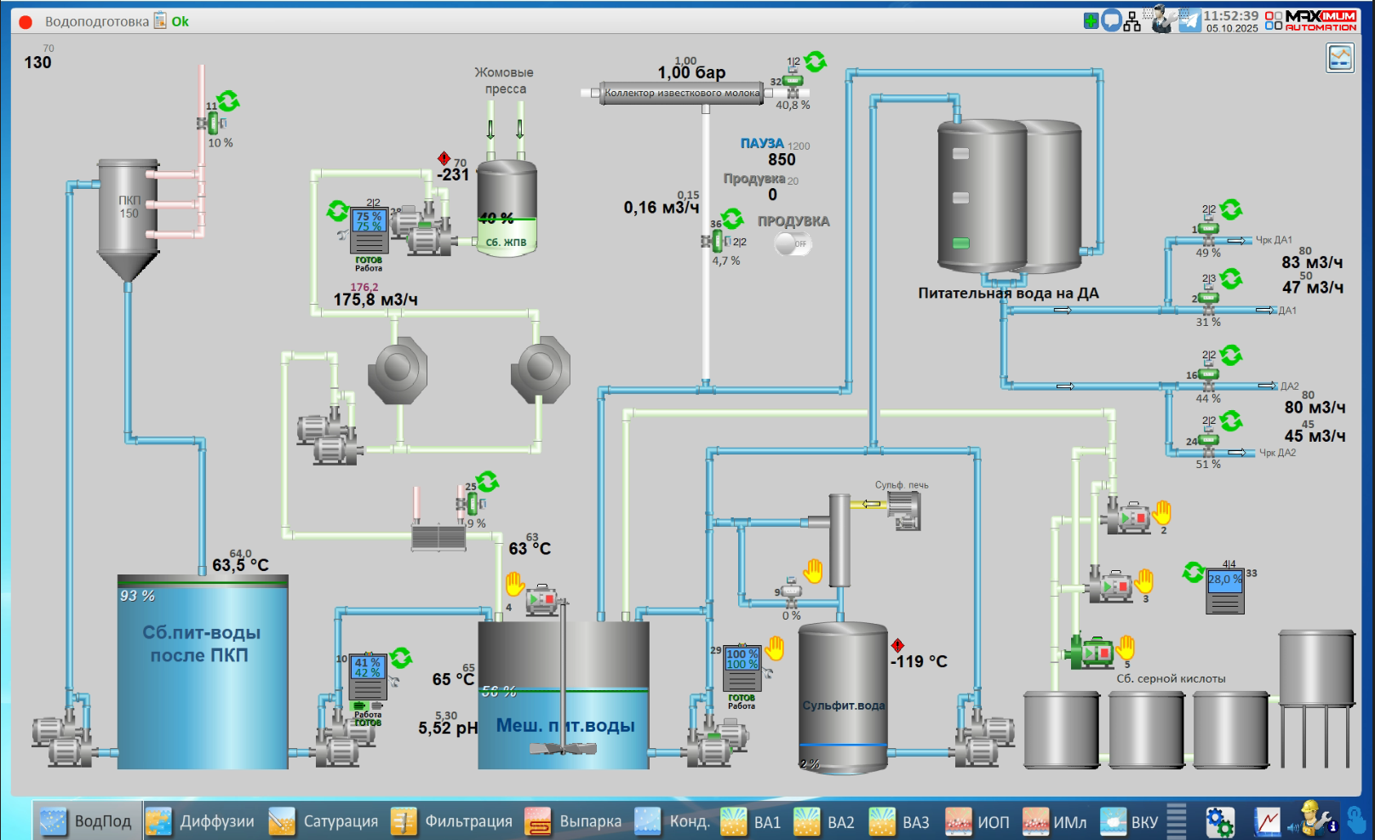
Task: Expand the striped menu handle in bottom bar
Action: pyautogui.click(x=1177, y=821)
